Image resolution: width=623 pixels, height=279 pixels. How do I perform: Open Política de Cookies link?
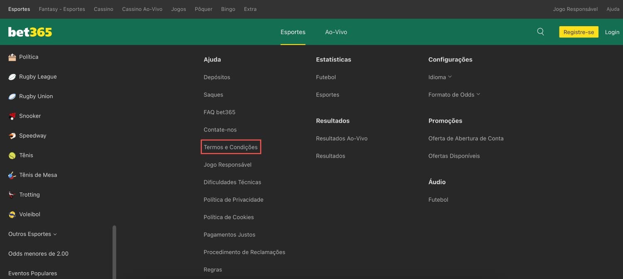(229, 217)
